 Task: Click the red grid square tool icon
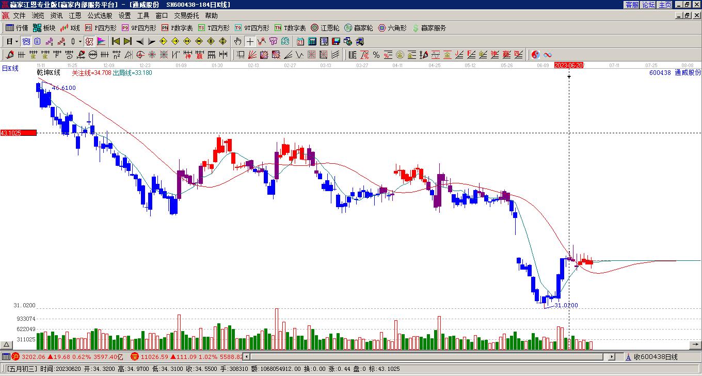[311, 55]
